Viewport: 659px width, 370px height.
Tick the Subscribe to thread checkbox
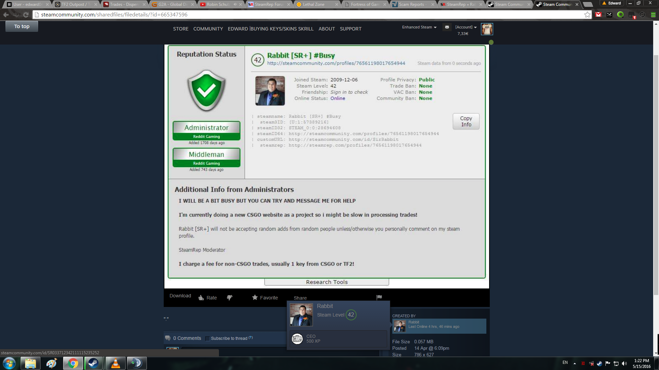click(207, 338)
